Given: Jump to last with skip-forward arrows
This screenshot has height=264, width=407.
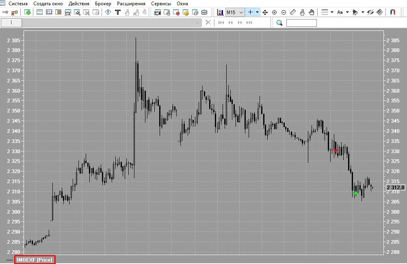Looking at the screenshot, I should [249, 23].
